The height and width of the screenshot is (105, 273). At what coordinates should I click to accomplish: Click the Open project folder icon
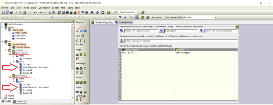click(7, 12)
